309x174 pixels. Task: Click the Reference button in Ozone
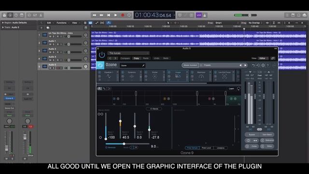(267, 140)
